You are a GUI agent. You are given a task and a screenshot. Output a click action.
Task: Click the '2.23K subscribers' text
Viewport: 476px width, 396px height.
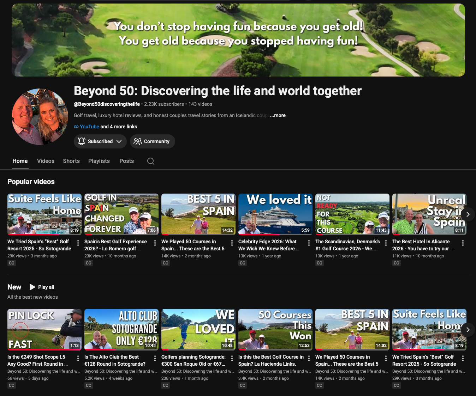(164, 104)
